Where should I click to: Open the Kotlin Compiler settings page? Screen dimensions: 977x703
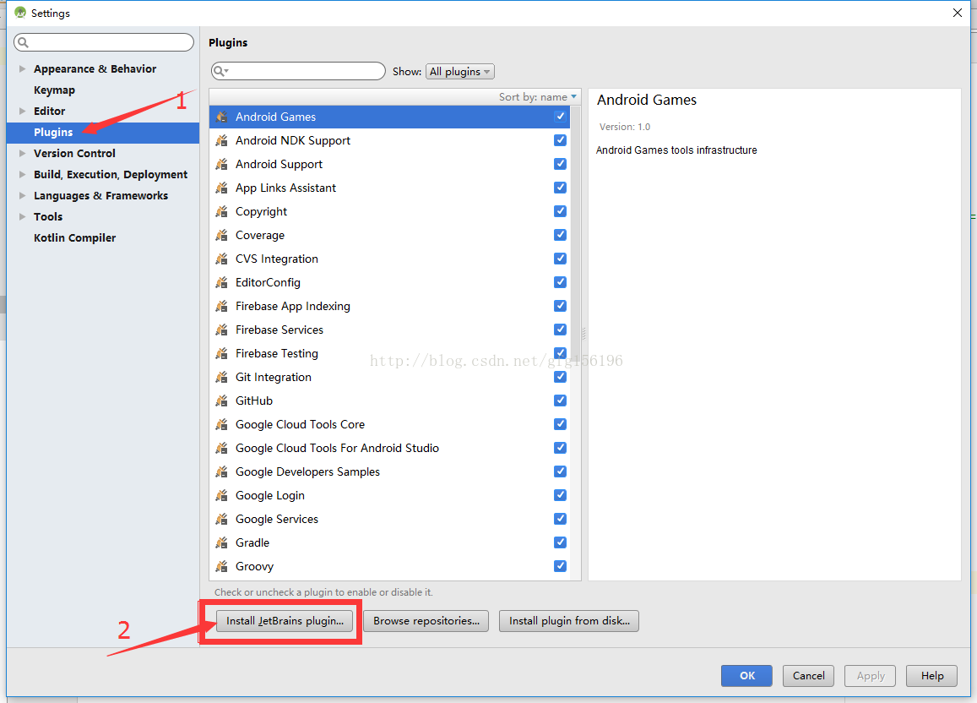click(x=75, y=238)
